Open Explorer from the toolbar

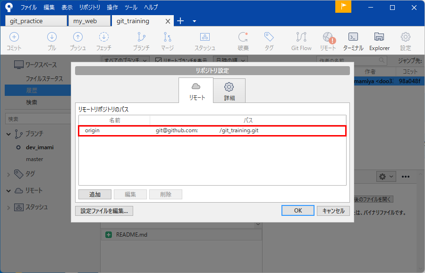coord(379,41)
